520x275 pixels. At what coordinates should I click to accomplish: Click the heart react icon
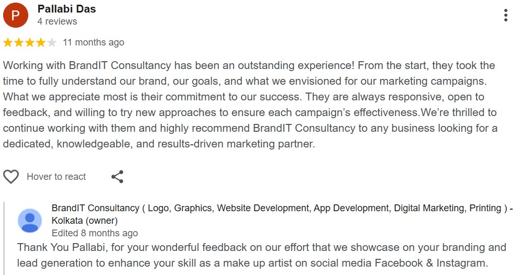point(11,177)
